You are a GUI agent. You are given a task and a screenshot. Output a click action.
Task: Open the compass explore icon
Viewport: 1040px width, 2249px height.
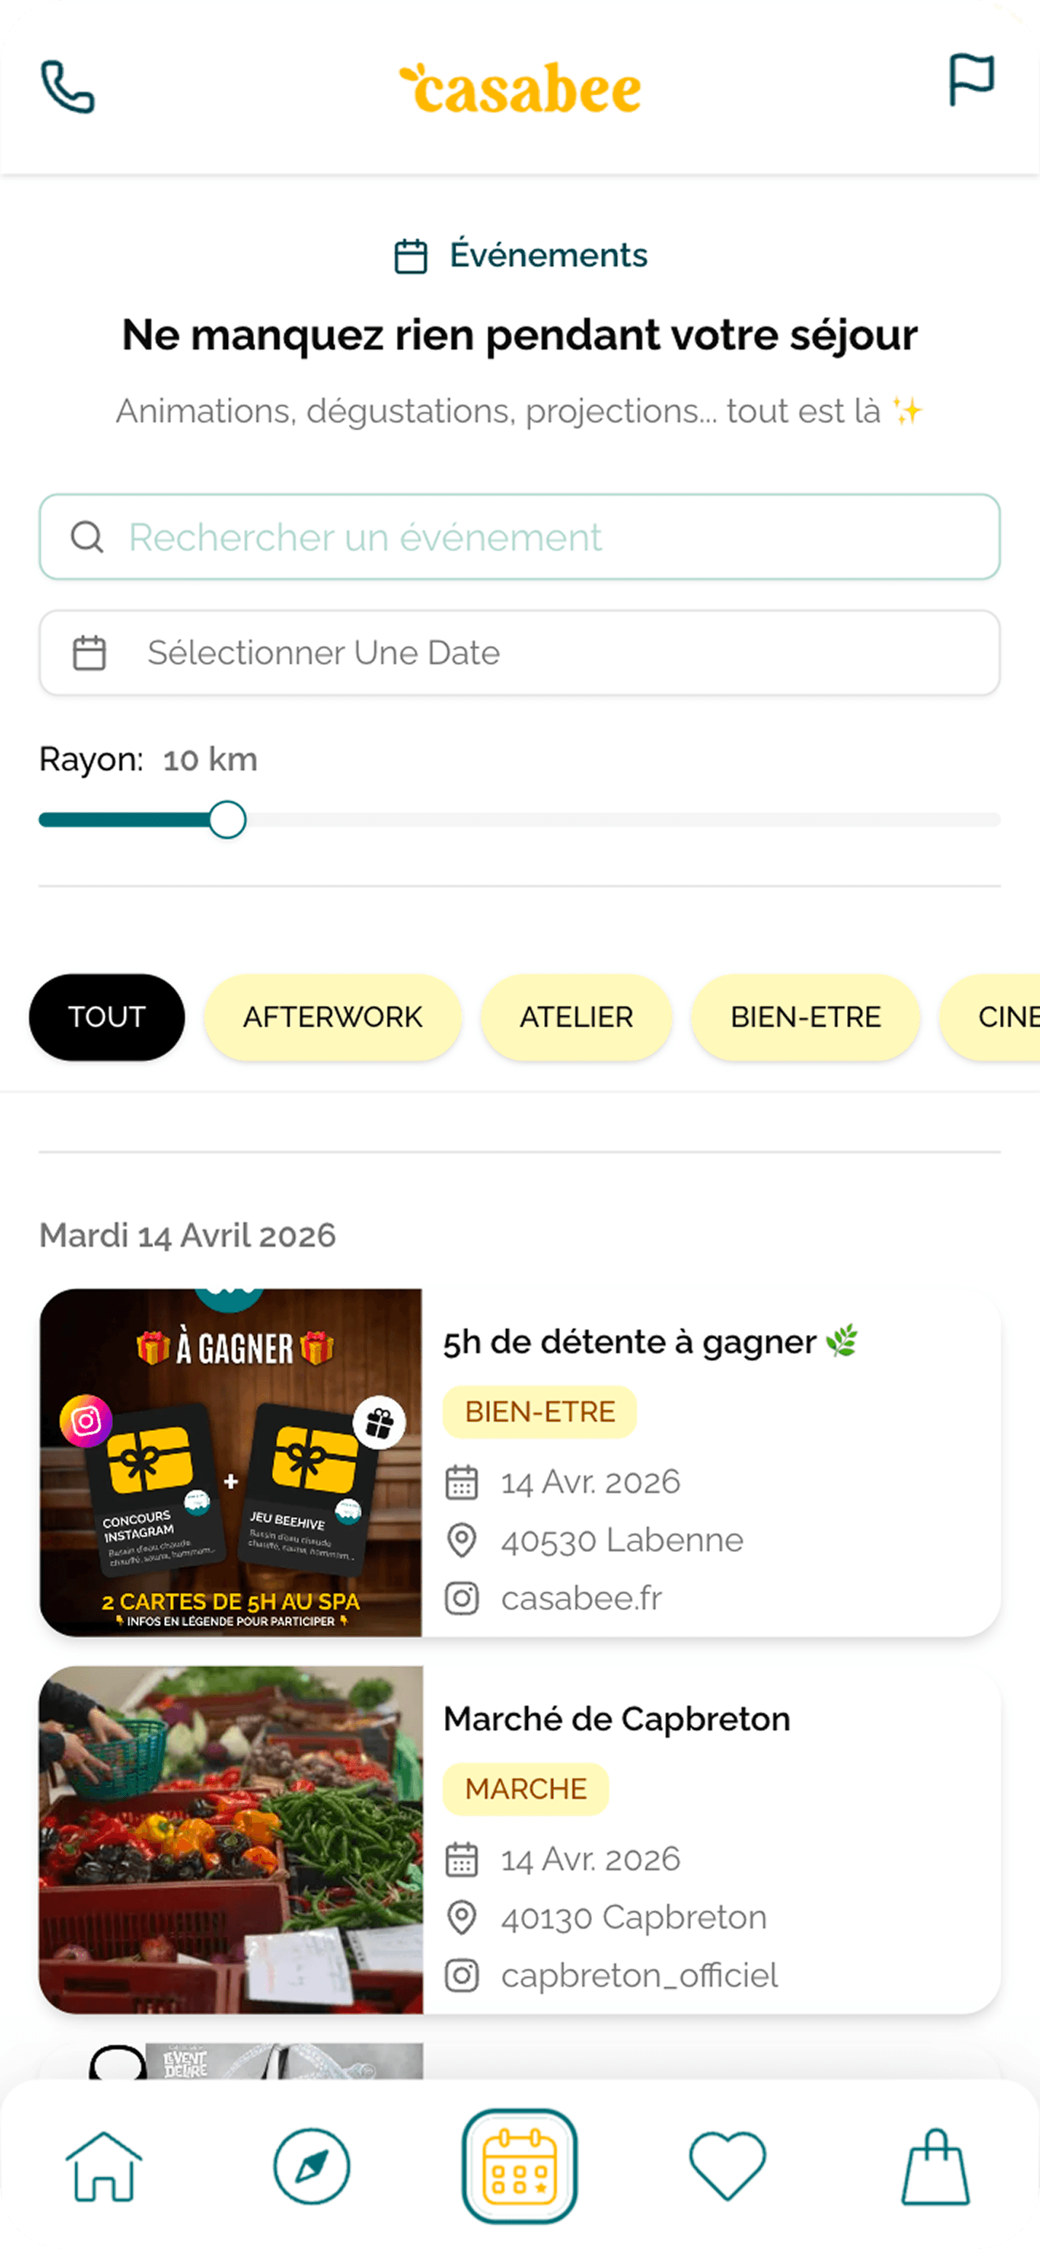(312, 2166)
